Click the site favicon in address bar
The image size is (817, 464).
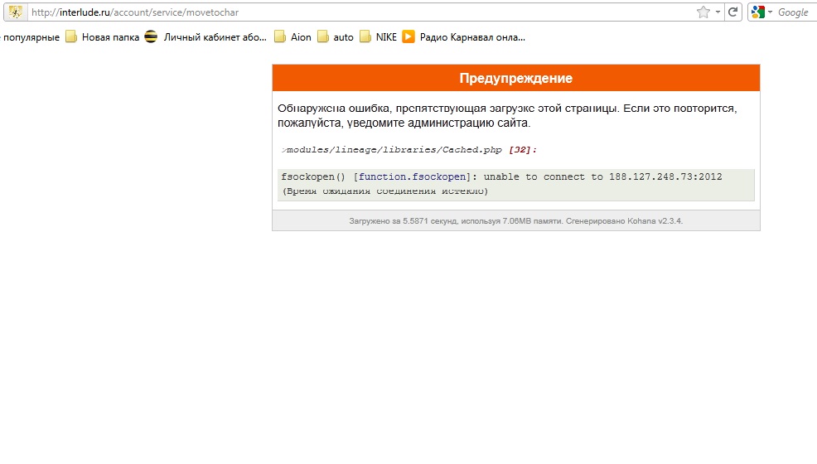click(16, 12)
